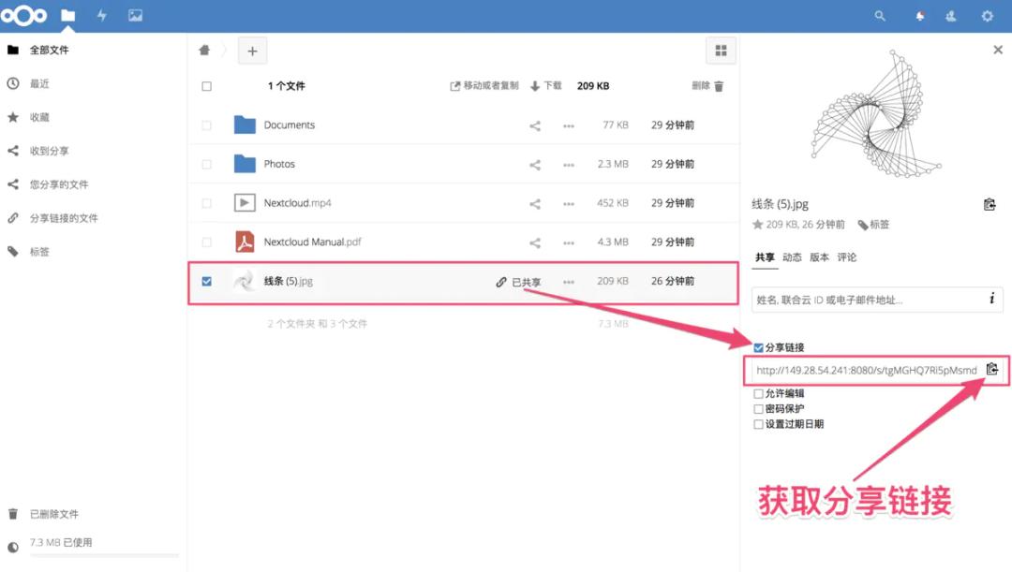Click inside the share link URL field
Screen dimensions: 1012x572
tap(853, 371)
